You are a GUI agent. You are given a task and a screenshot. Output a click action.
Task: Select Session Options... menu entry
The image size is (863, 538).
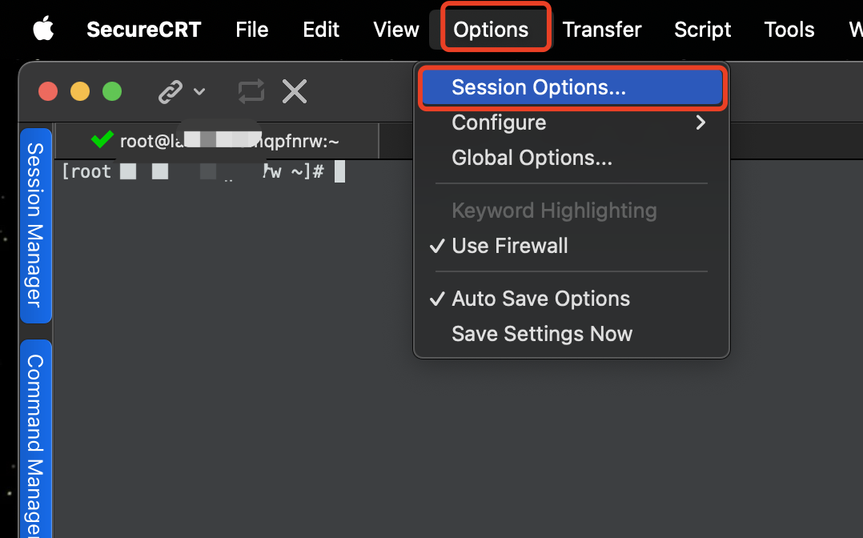click(x=572, y=87)
